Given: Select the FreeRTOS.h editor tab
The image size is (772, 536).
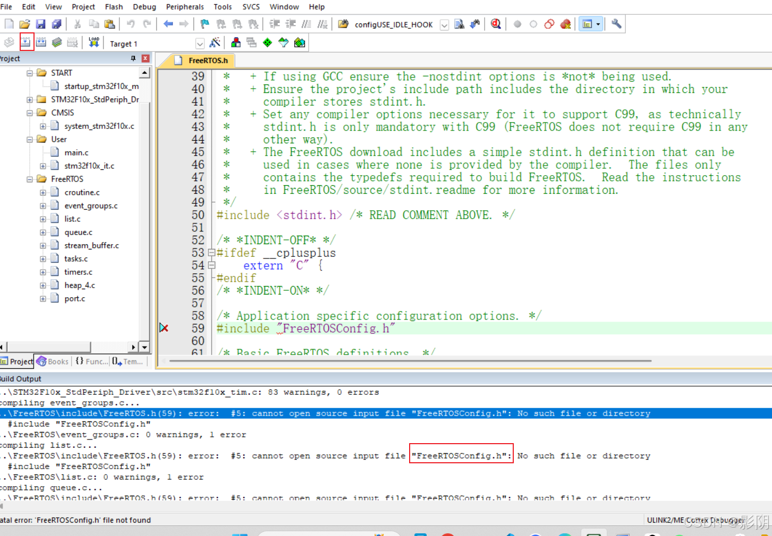Looking at the screenshot, I should coord(202,60).
